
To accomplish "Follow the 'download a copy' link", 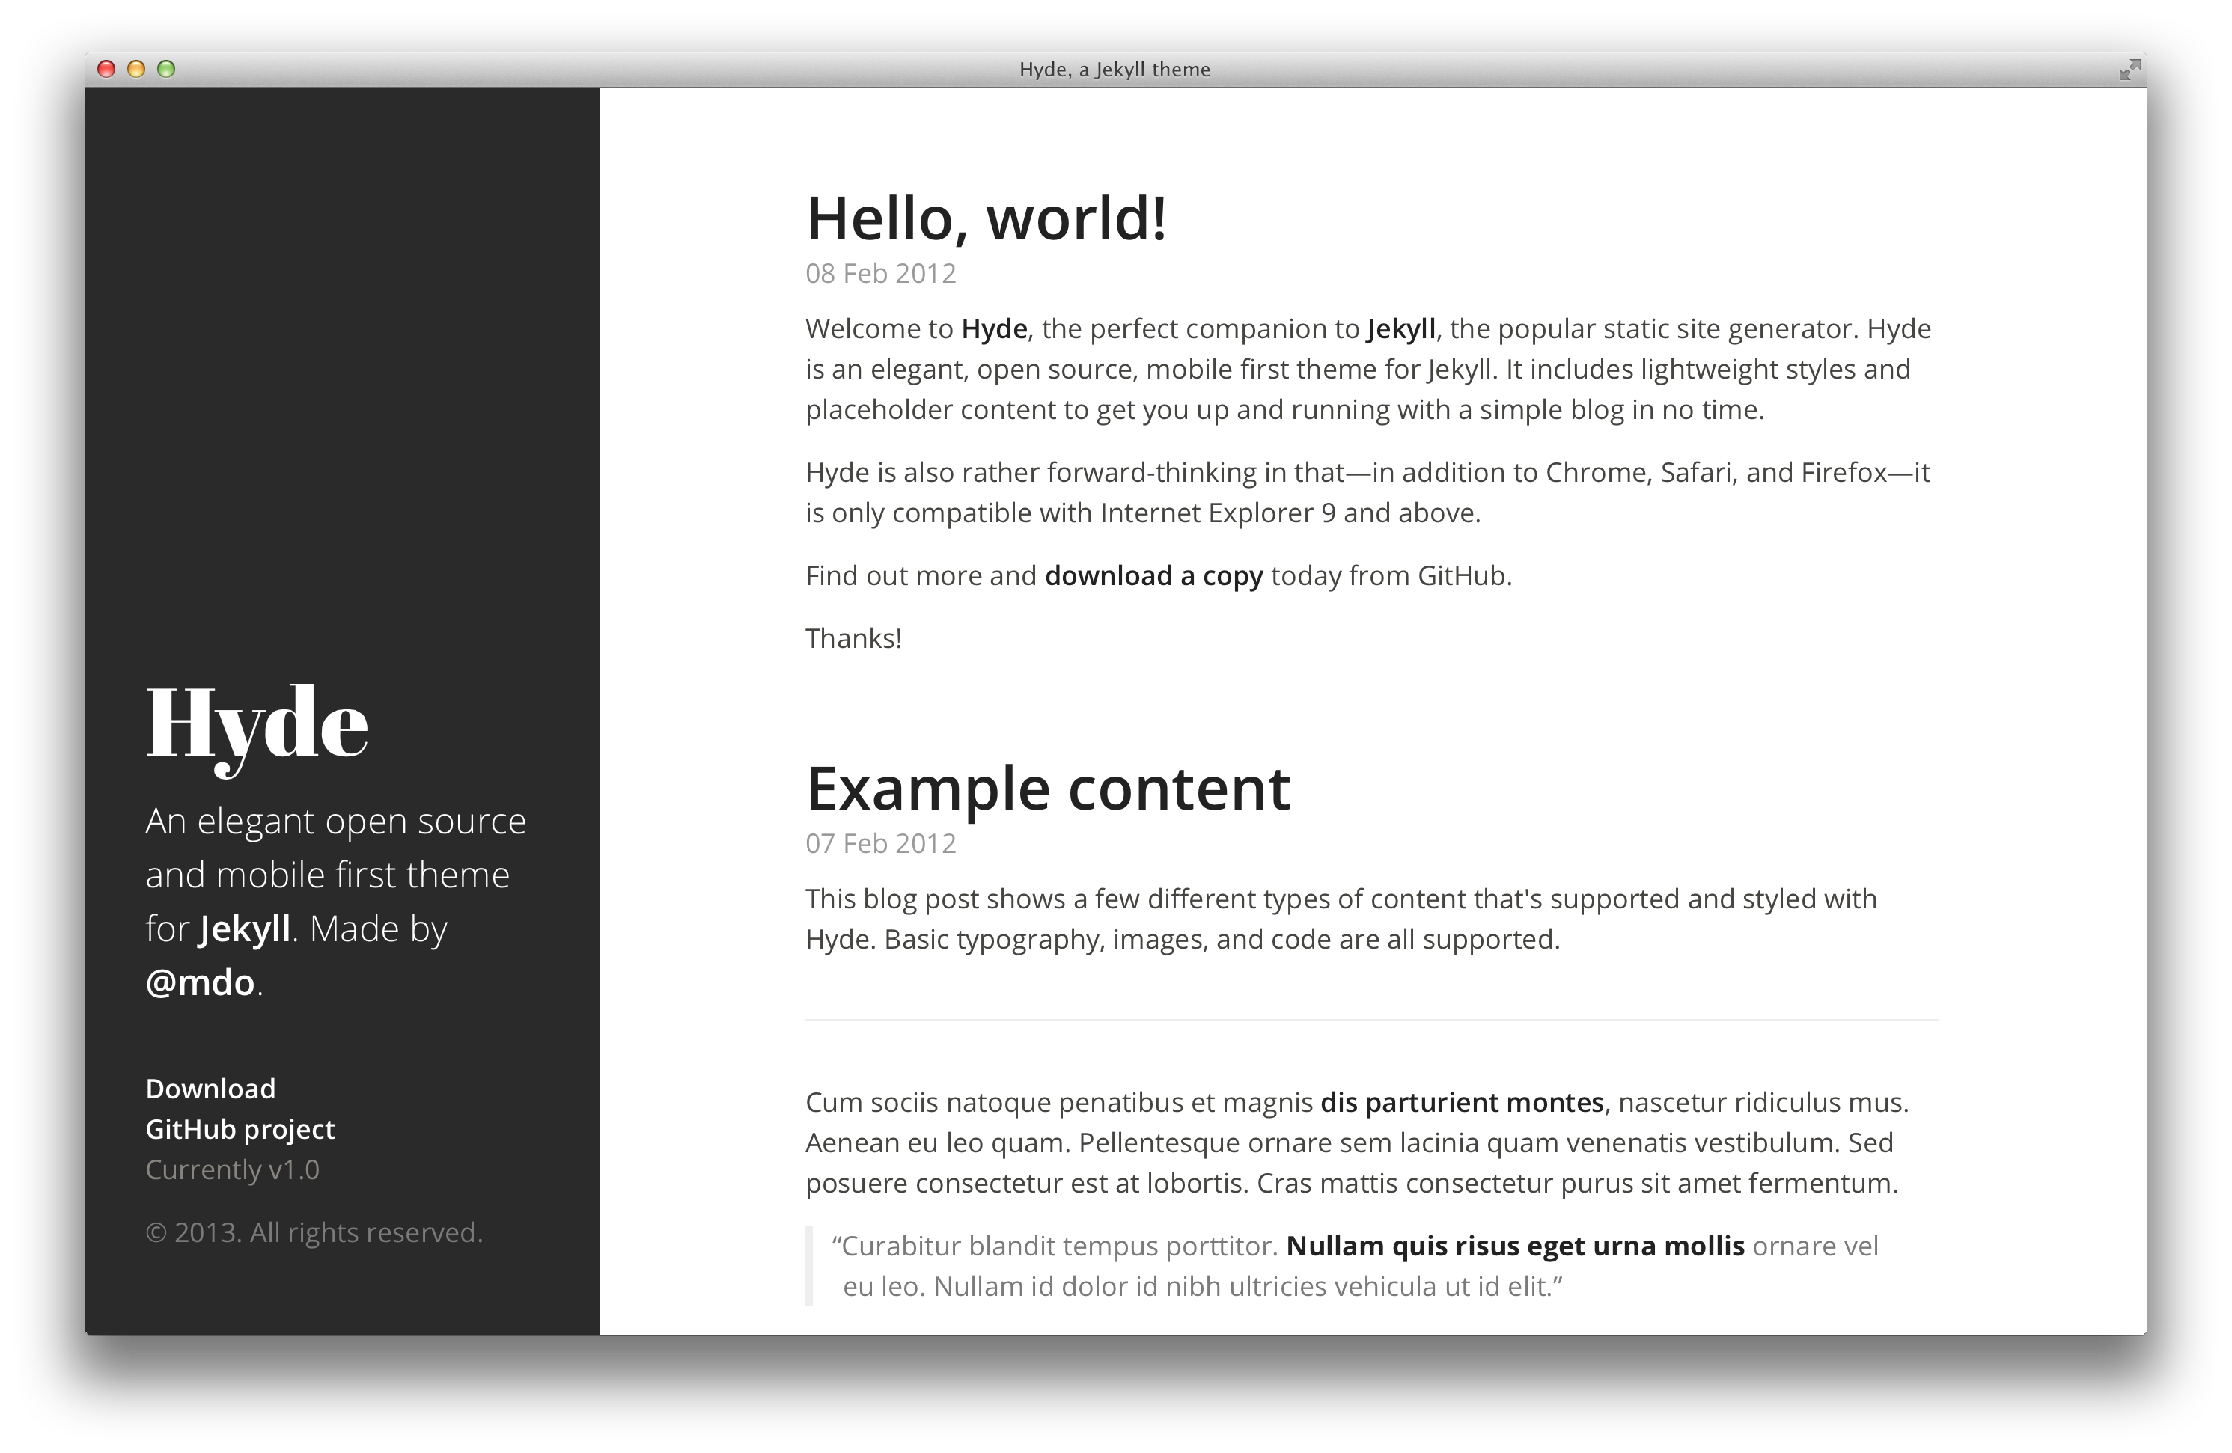I will coord(1153,575).
